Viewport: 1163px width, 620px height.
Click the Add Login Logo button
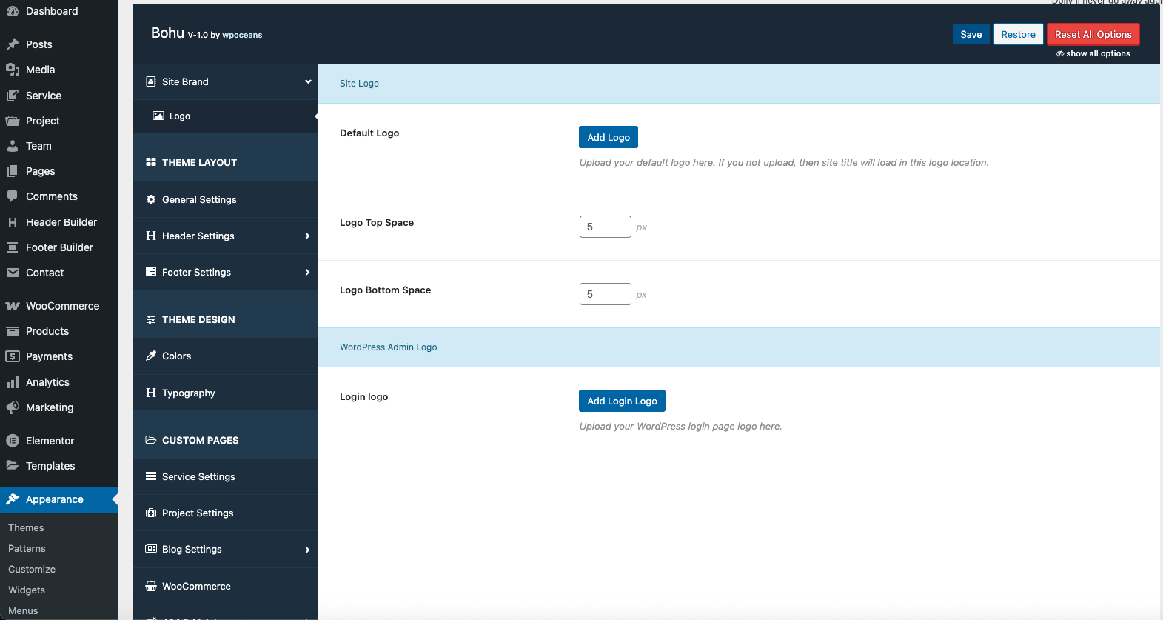click(622, 401)
